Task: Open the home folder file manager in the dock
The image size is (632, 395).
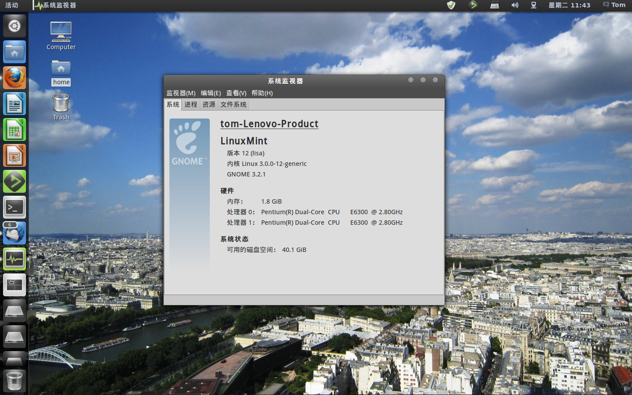Action: [x=14, y=52]
